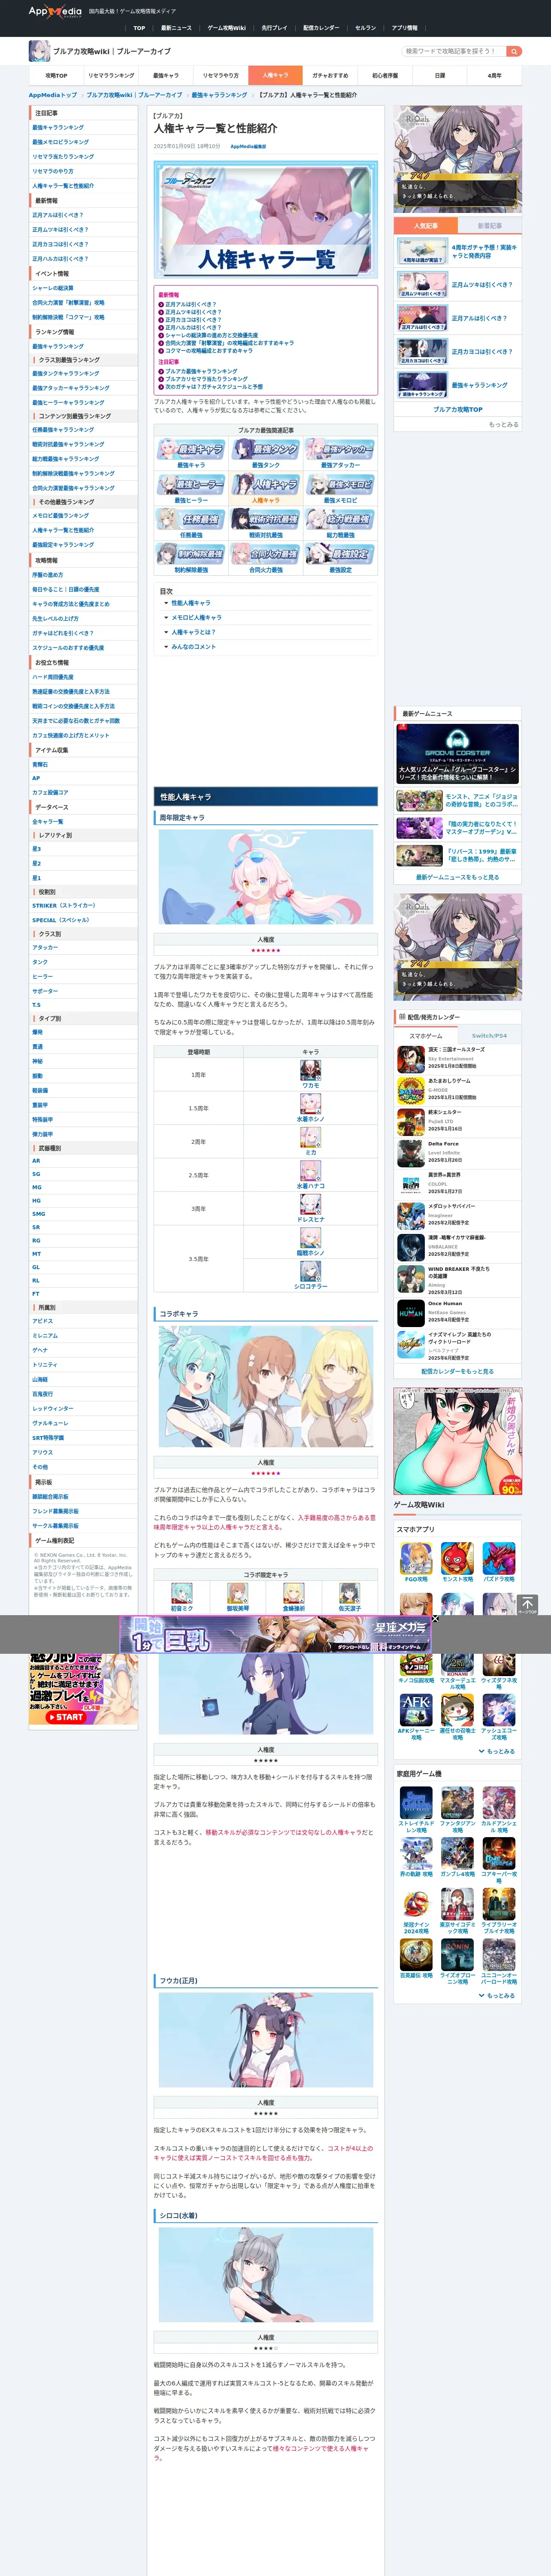Select the ガチャおすすめ navigation tab
Viewport: 551px width, 2576px height.
330,75
